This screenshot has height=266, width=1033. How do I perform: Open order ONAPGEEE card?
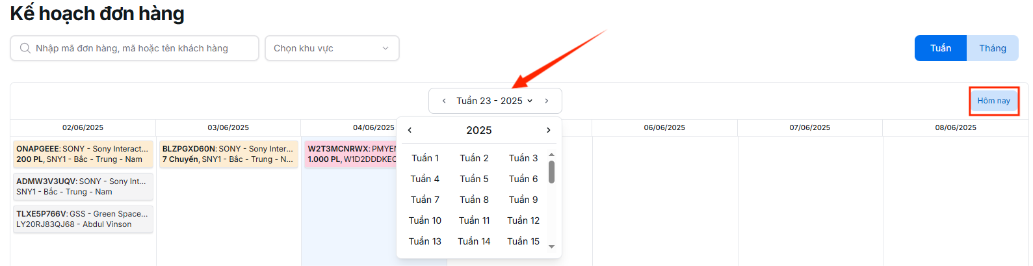pyautogui.click(x=83, y=154)
